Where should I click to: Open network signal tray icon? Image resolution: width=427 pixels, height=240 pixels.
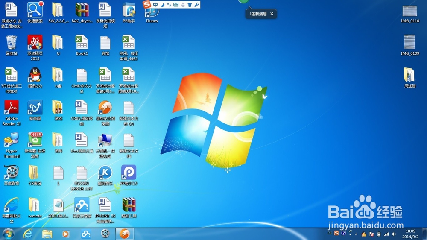[x=386, y=234]
